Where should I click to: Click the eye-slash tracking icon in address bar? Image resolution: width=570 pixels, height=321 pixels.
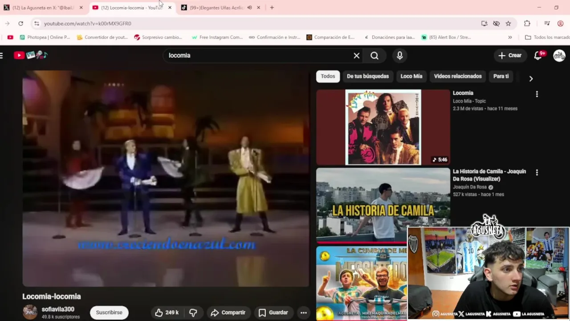point(496,23)
